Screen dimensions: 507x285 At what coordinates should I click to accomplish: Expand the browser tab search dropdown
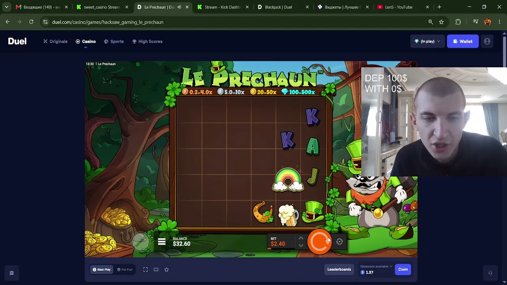pyautogui.click(x=6, y=7)
